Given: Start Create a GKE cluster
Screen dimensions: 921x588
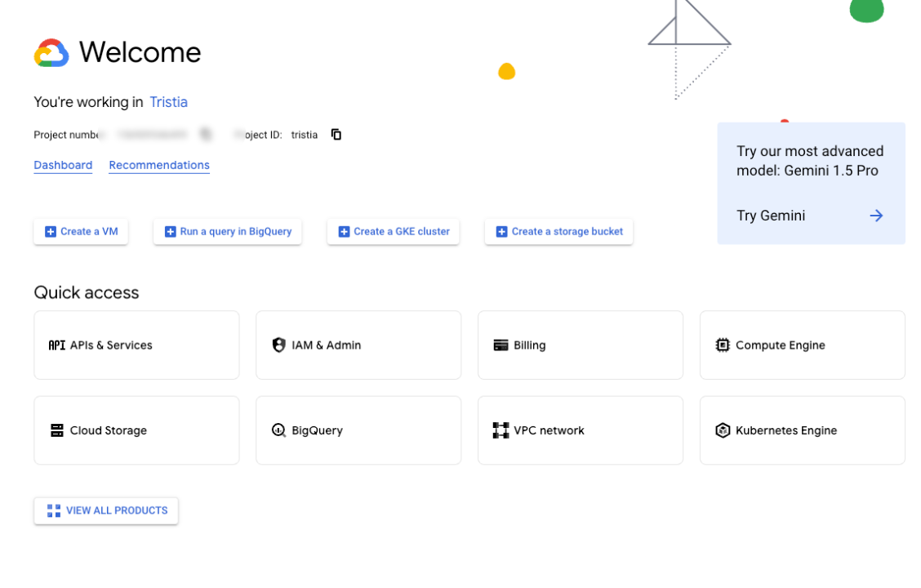Looking at the screenshot, I should click(393, 232).
